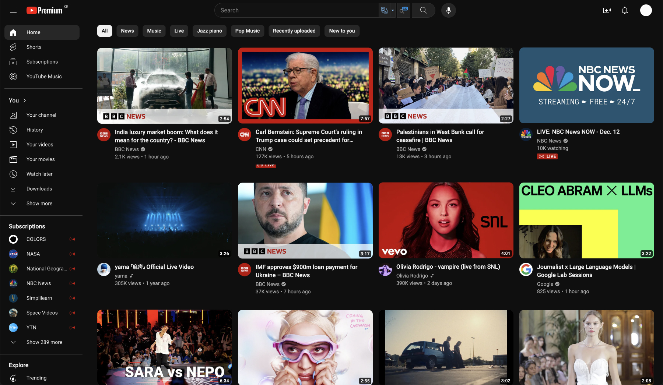Expand Show 289 more subscriptions
The height and width of the screenshot is (385, 663).
point(44,342)
